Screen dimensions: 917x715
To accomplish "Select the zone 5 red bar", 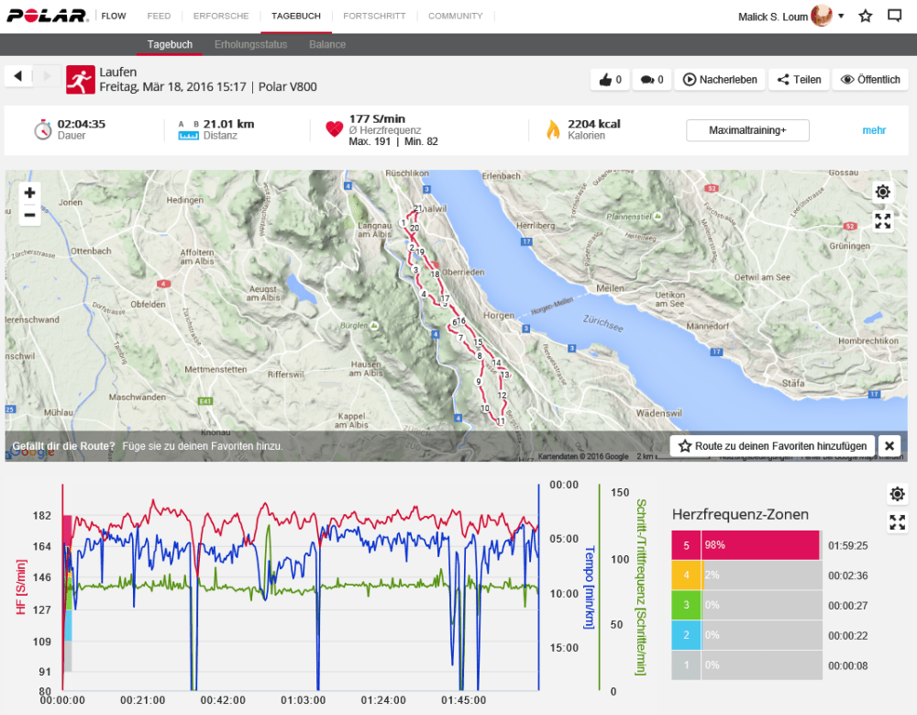I will (759, 545).
